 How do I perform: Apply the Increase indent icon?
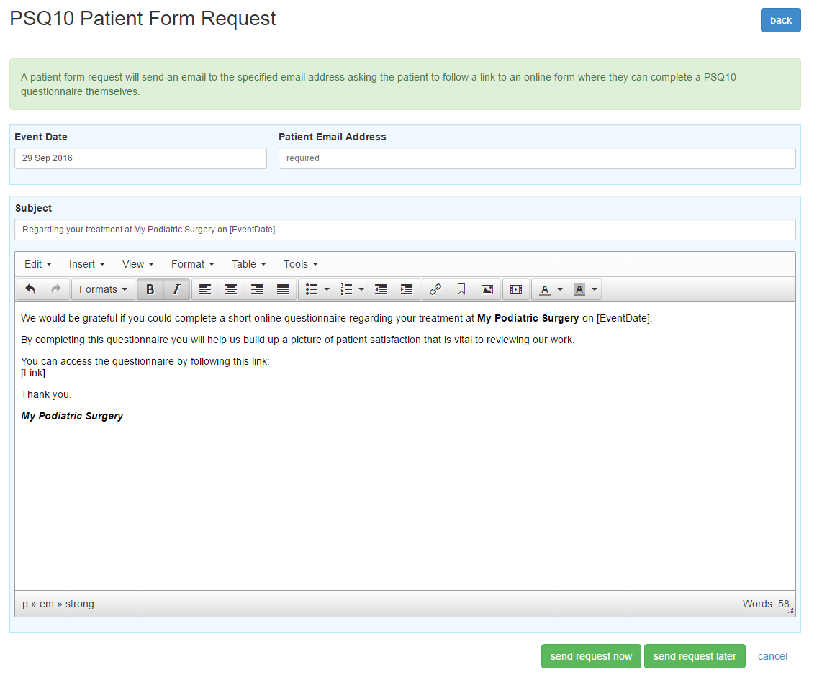coord(406,289)
